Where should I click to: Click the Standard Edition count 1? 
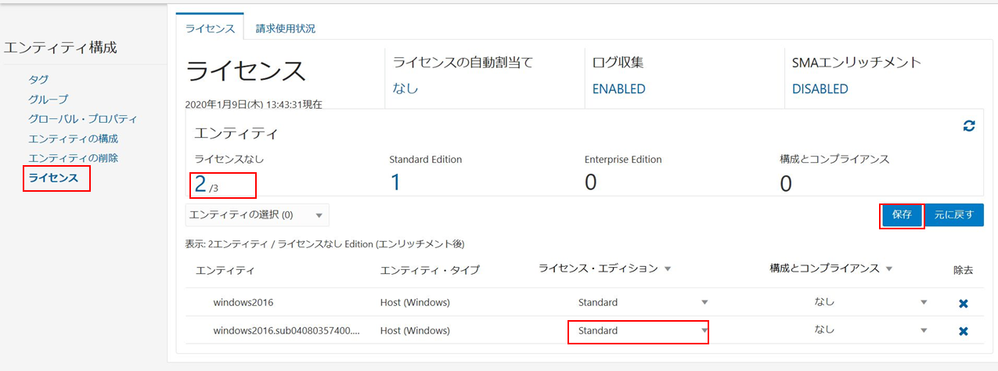click(395, 182)
